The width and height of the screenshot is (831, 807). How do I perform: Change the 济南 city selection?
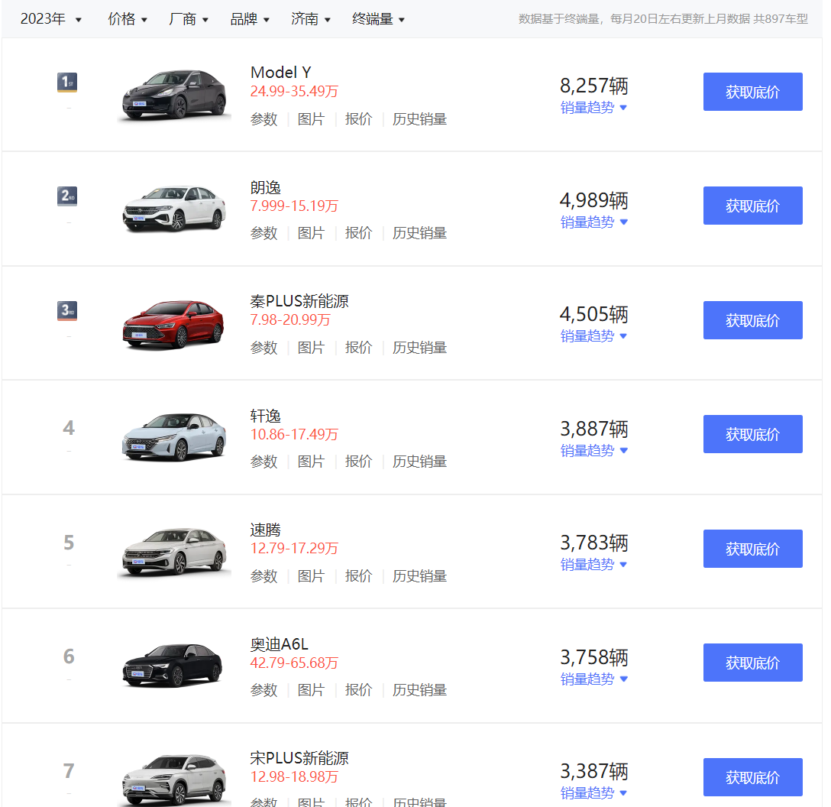tap(311, 19)
